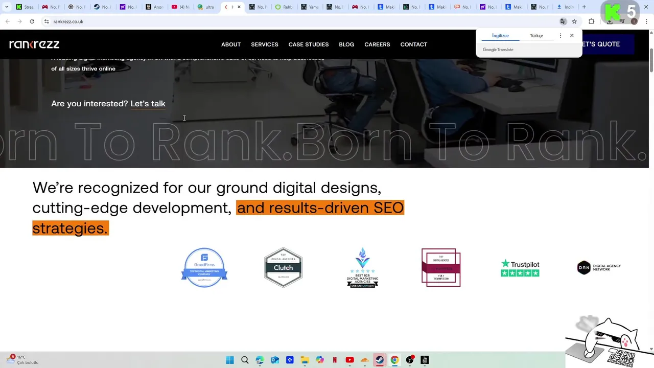
Task: Open Chrome from taskbar
Action: (x=394, y=360)
